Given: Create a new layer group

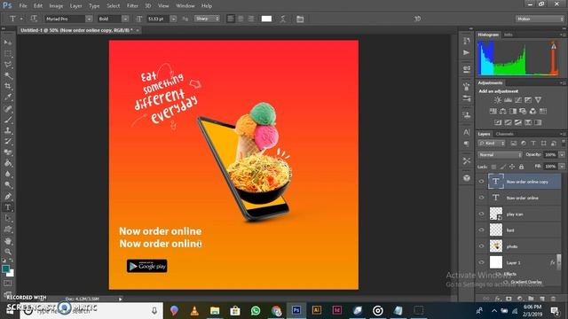Looking at the screenshot, I should 531,299.
